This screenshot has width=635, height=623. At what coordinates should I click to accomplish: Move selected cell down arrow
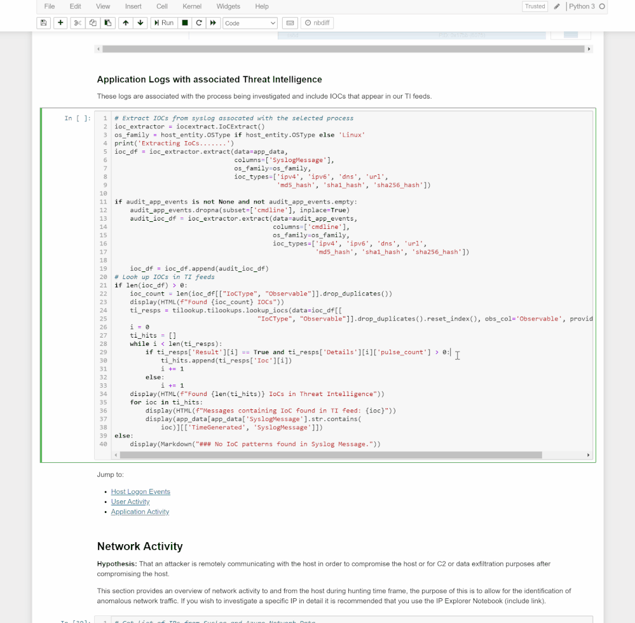pos(140,23)
